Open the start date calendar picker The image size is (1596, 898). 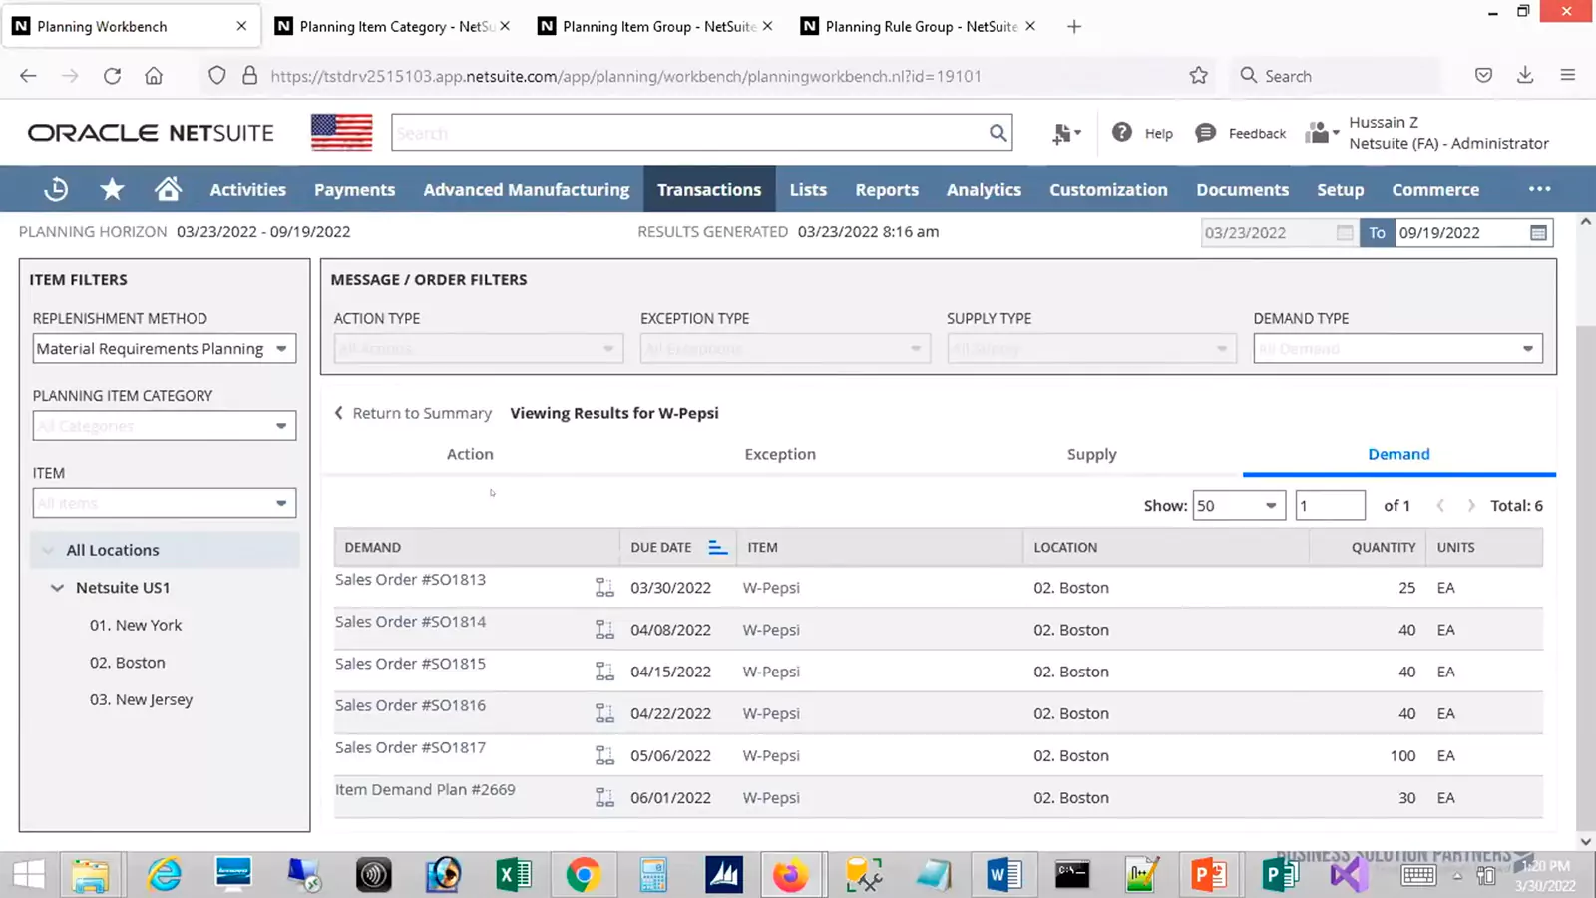(x=1345, y=232)
